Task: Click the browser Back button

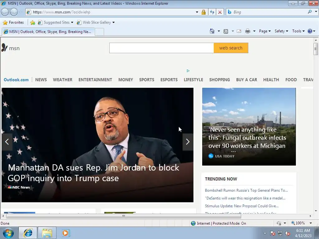Action: (x=5, y=12)
